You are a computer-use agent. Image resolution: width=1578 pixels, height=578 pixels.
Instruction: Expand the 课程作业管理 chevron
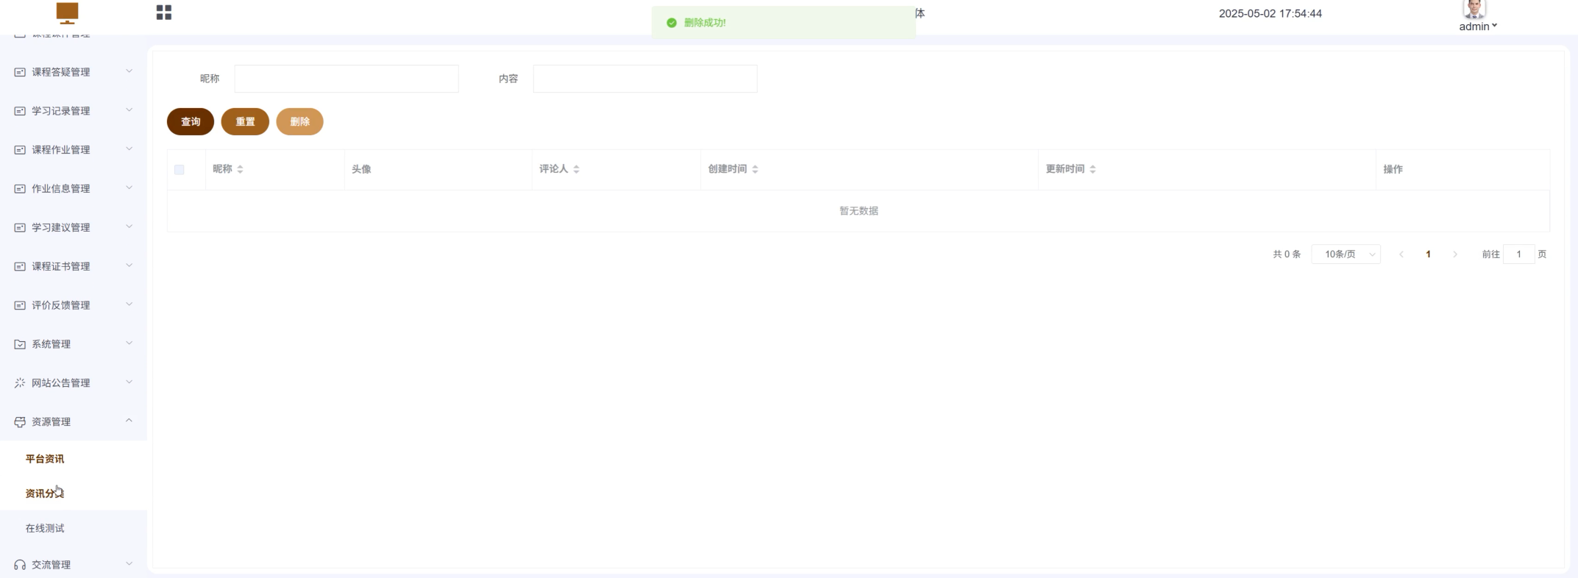[x=129, y=149]
